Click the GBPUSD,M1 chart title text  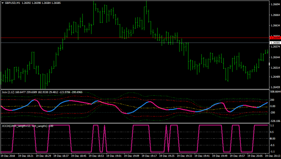[x=12, y=3]
